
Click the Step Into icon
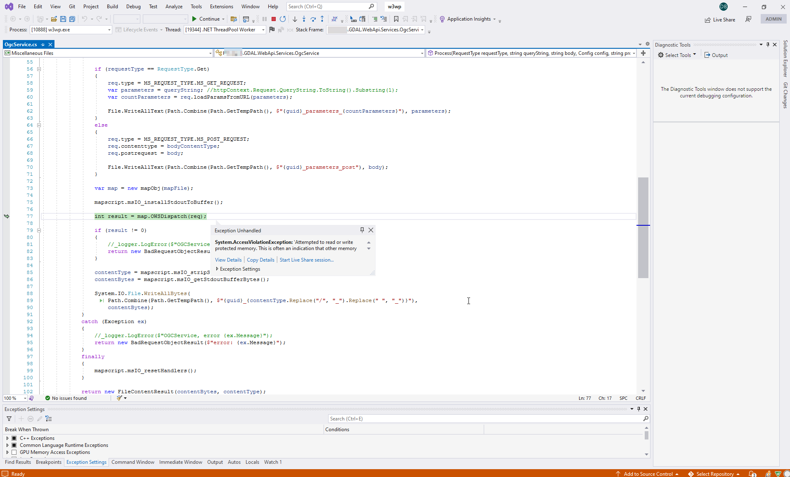[304, 19]
